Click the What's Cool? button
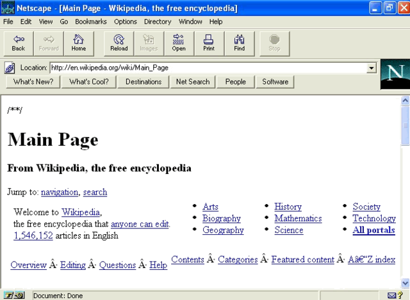This screenshot has height=300, width=410. 89,82
